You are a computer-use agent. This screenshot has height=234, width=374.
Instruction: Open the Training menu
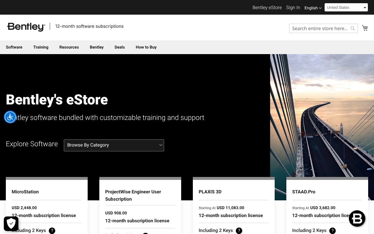click(41, 47)
